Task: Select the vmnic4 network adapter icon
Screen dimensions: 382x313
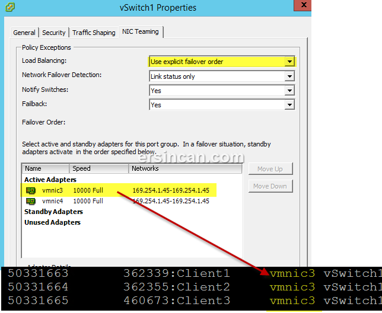Action: 31,201
